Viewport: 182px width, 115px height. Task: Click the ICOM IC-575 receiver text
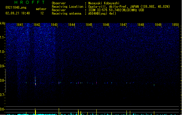point(116,10)
